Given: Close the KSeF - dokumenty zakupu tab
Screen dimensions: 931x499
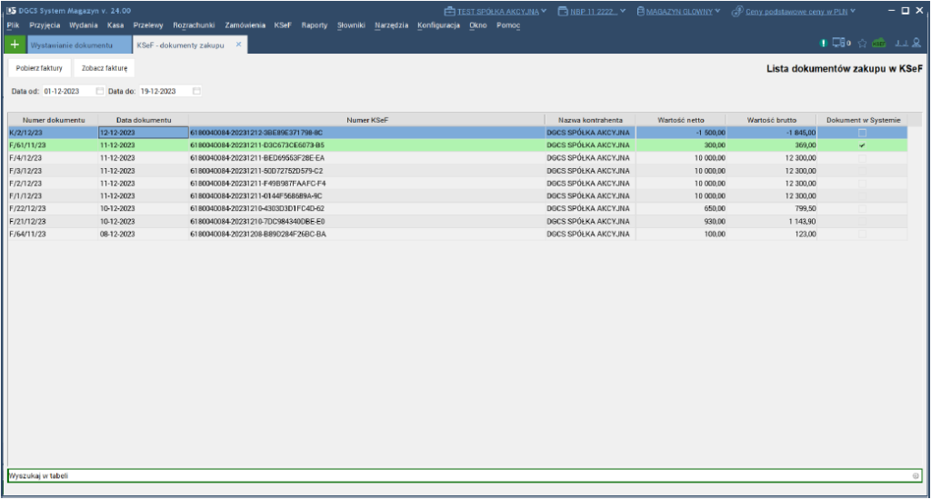Looking at the screenshot, I should [239, 45].
